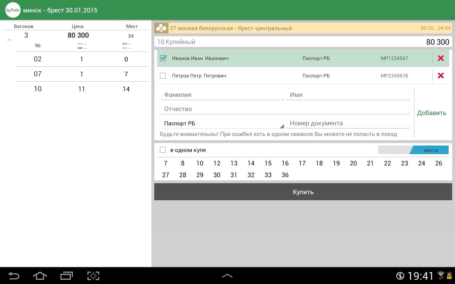The image size is (455, 284).
Task: Pick seat 21
Action: pyautogui.click(x=370, y=163)
